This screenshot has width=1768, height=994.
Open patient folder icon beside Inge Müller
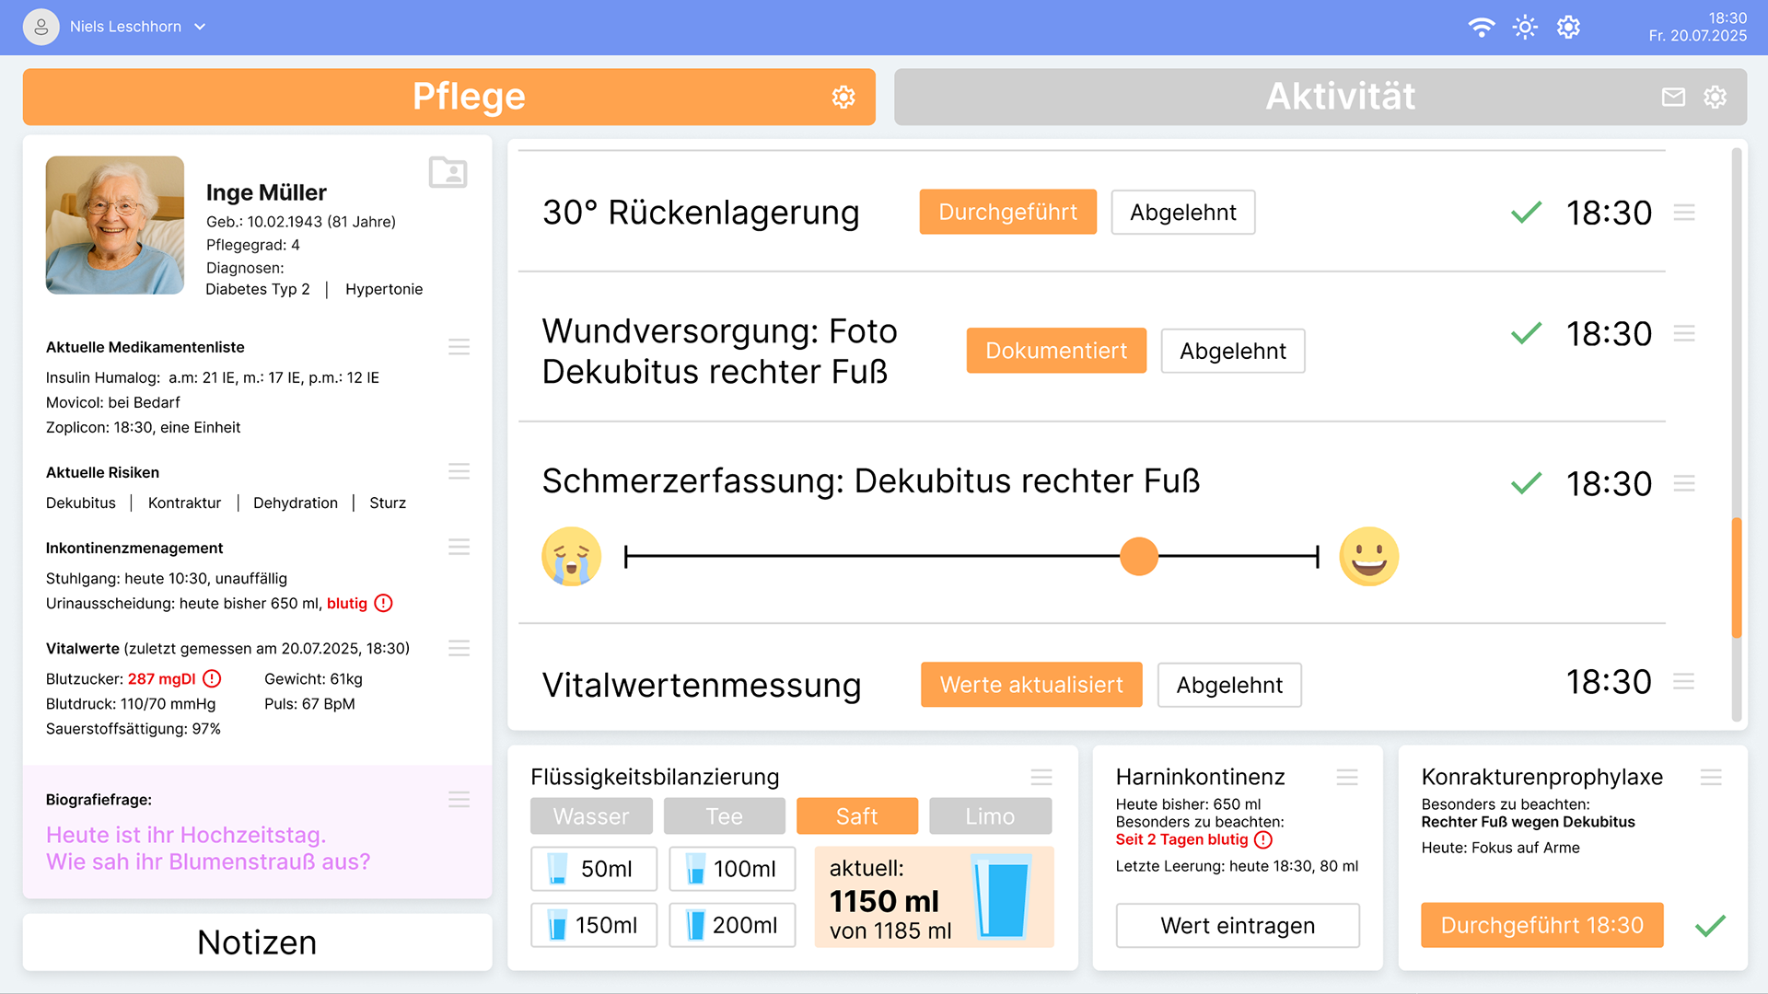pos(448,172)
